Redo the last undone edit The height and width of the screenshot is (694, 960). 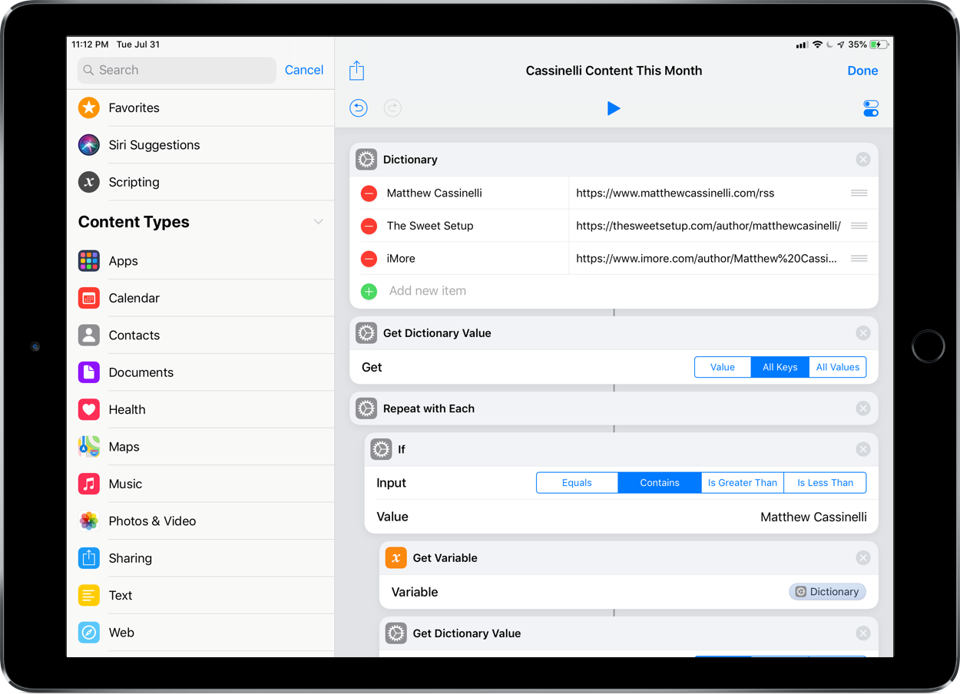392,108
